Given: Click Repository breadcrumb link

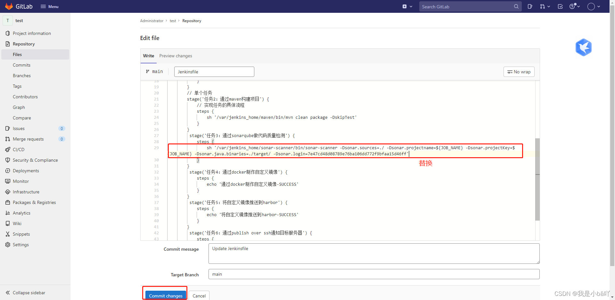Looking at the screenshot, I should coord(192,21).
